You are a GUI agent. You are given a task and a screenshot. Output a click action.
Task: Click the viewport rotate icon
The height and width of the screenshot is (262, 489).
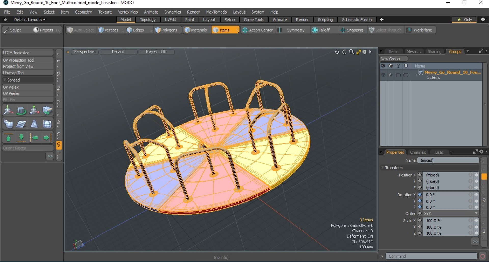click(x=344, y=52)
